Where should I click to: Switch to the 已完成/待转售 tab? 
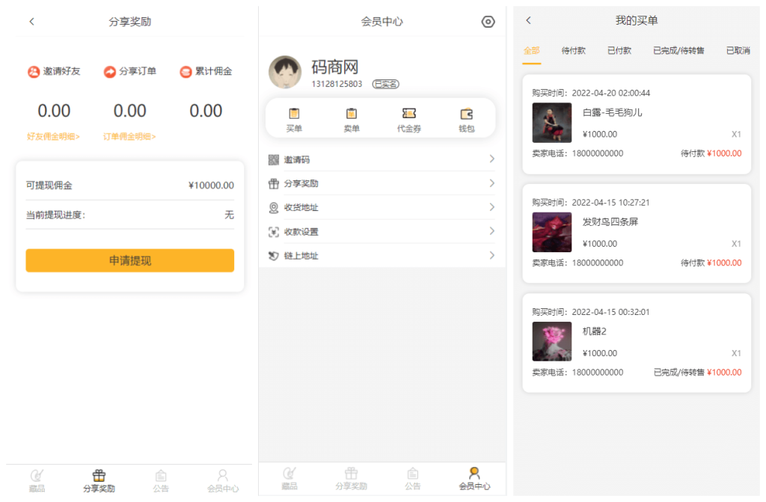pos(678,51)
